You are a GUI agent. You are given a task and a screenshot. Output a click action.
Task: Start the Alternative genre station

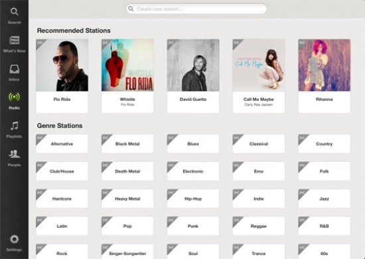point(62,143)
